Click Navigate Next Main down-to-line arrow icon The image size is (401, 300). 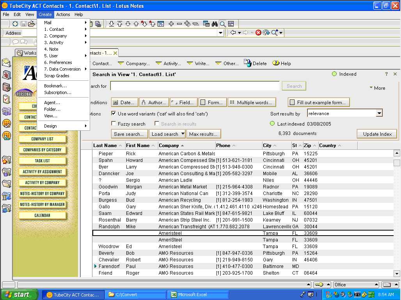click(112, 24)
